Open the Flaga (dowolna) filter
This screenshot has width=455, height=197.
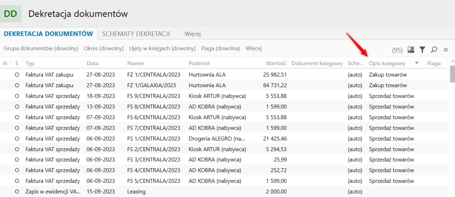coord(221,48)
